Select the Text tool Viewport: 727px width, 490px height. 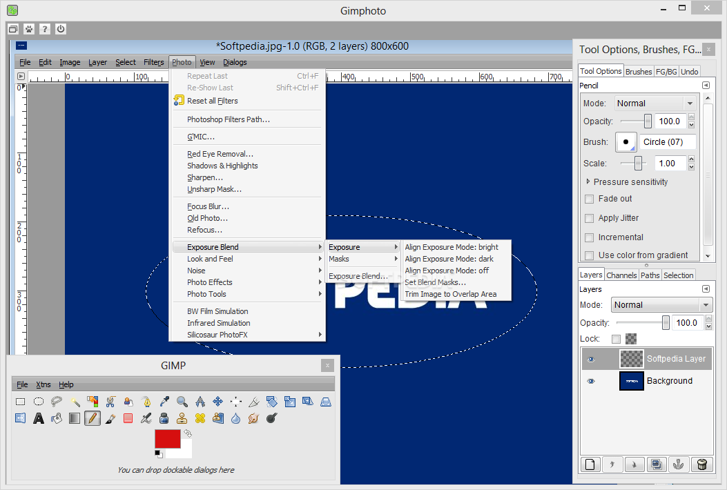tap(39, 418)
